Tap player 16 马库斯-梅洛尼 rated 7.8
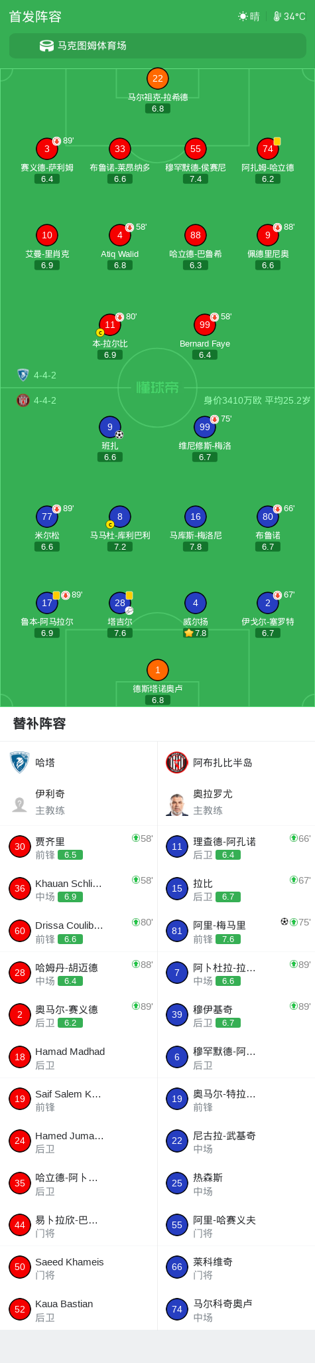Viewport: 315px width, 1363px height. [196, 528]
